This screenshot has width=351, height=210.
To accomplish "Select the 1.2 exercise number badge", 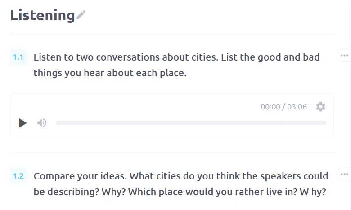I will coord(18,176).
